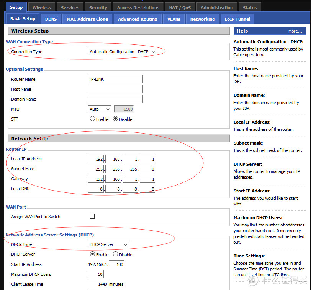Select DHCP Server Enable radio button
The width and height of the screenshot is (311, 290).
tap(92, 254)
